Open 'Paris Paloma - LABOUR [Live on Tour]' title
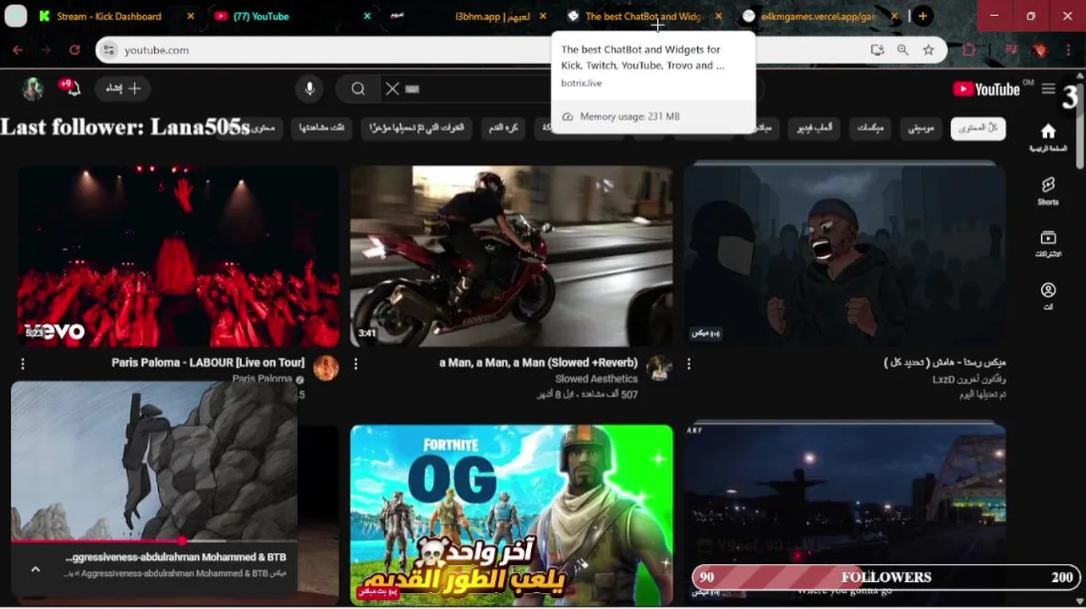The height and width of the screenshot is (609, 1086). coord(208,362)
